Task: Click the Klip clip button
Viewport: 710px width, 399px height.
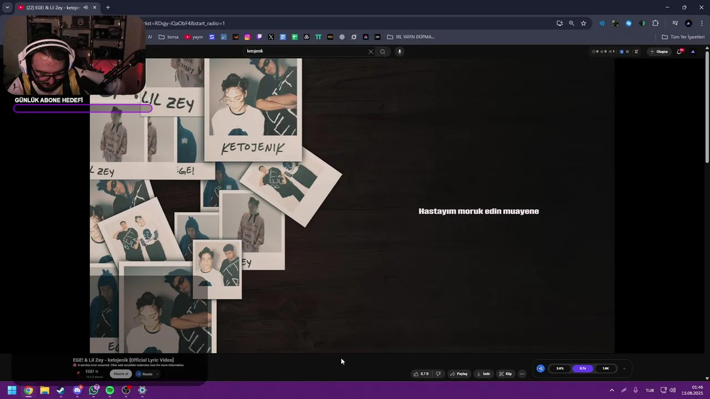Action: pyautogui.click(x=505, y=374)
